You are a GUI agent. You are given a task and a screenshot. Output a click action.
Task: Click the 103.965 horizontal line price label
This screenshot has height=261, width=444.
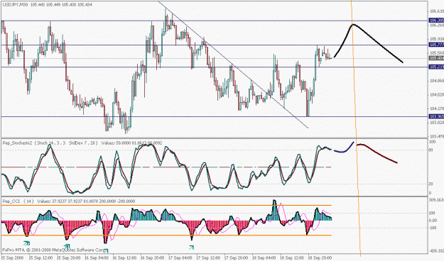point(436,116)
